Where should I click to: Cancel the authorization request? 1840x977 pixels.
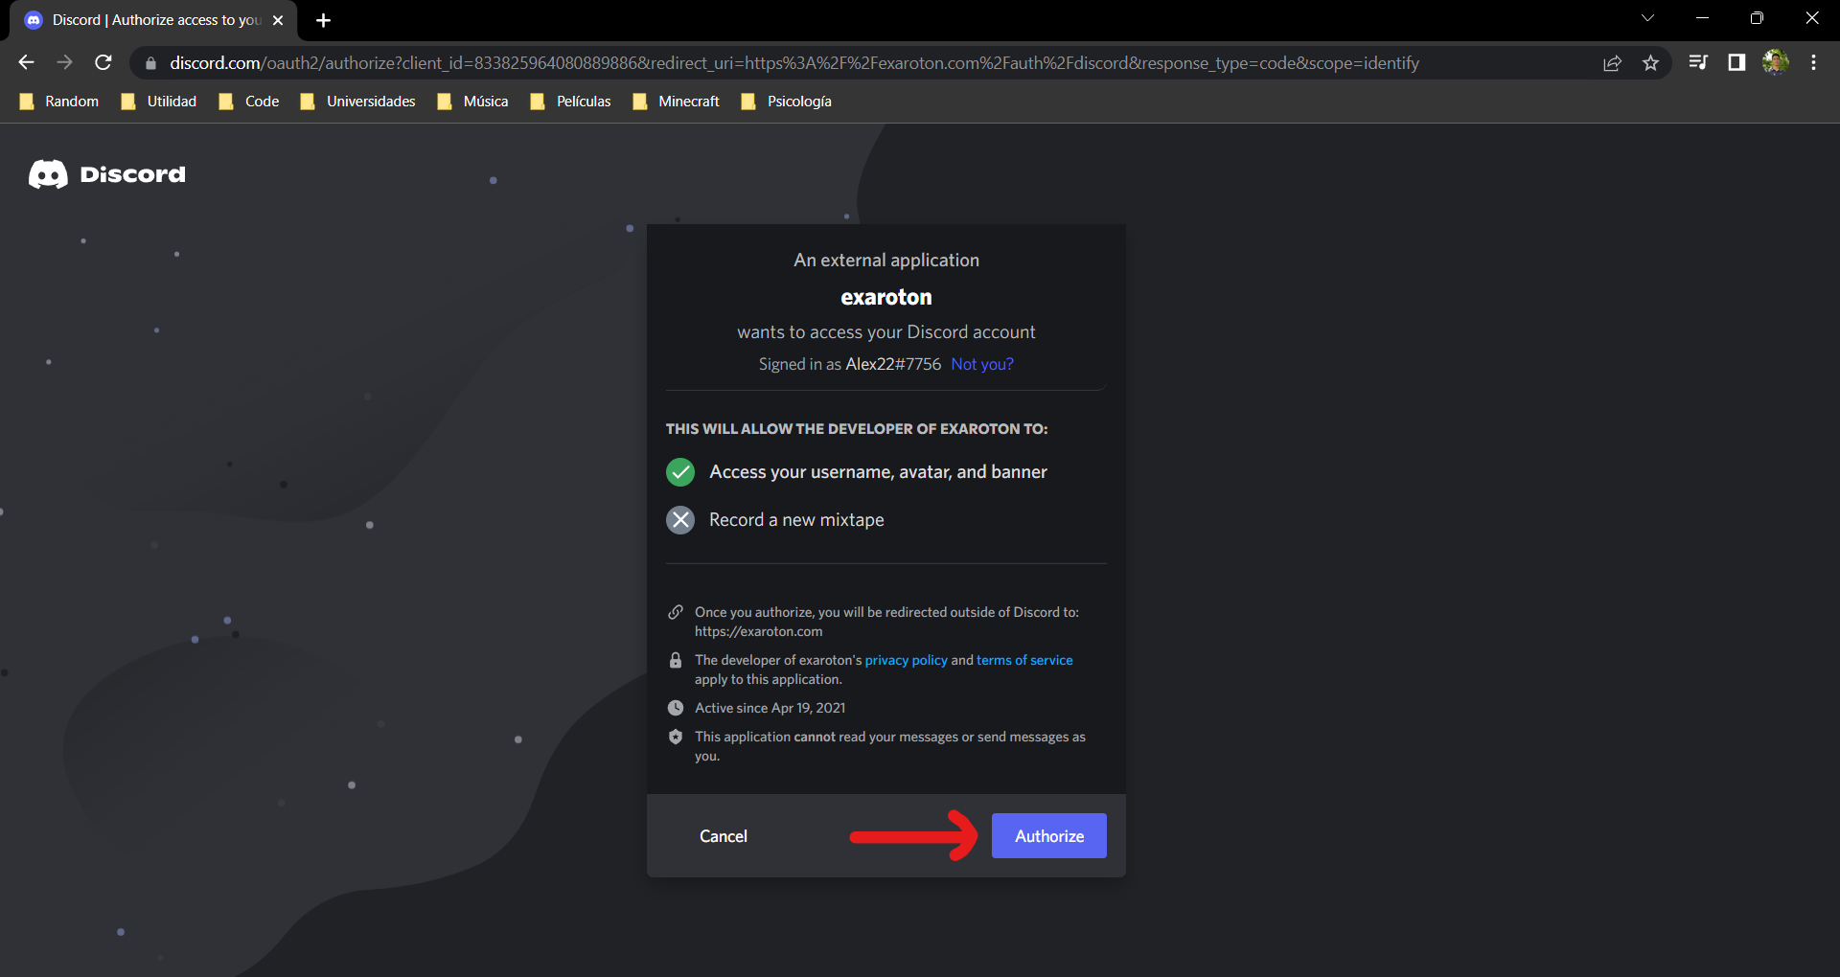click(724, 836)
